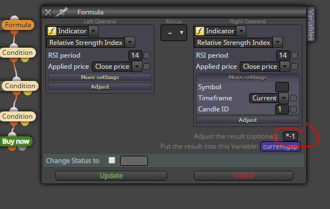Tick checkbox next to left RSI period
Image resolution: width=330 pixels, height=209 pixels.
point(147,55)
